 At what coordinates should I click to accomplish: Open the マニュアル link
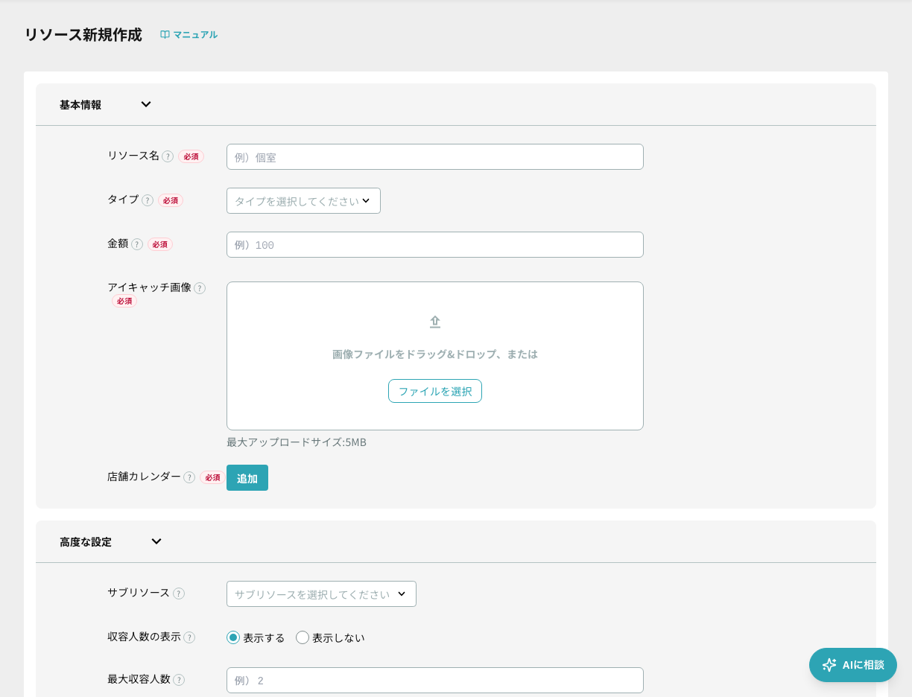pyautogui.click(x=189, y=34)
